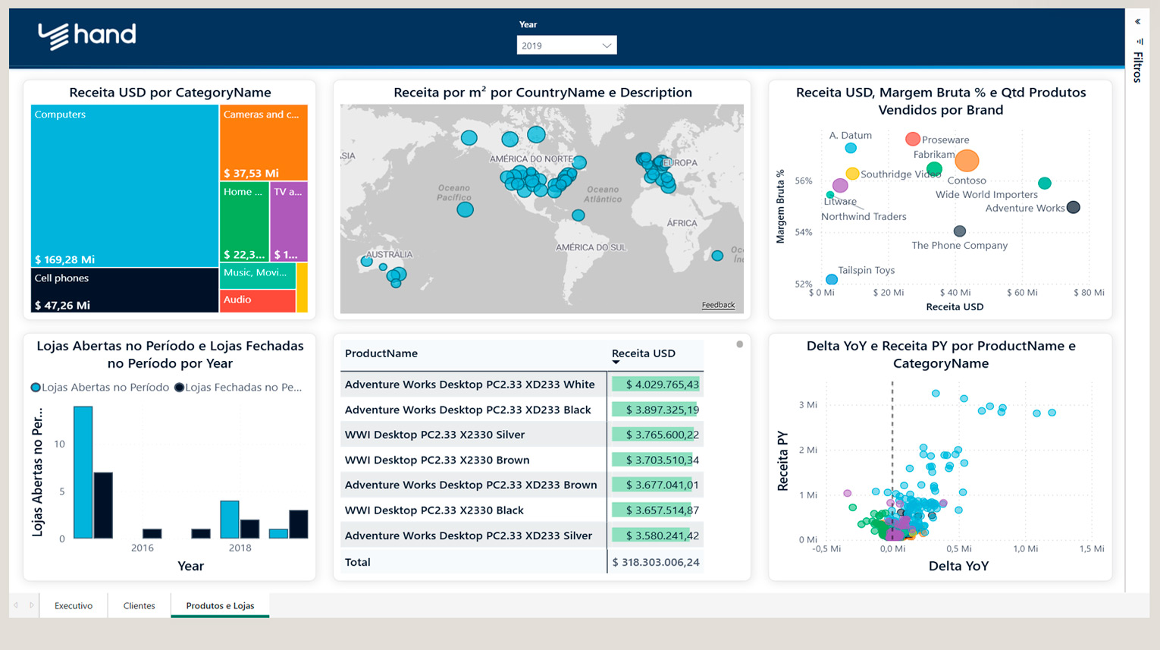The height and width of the screenshot is (650, 1160).
Task: Open the Clientes tab
Action: tap(139, 605)
